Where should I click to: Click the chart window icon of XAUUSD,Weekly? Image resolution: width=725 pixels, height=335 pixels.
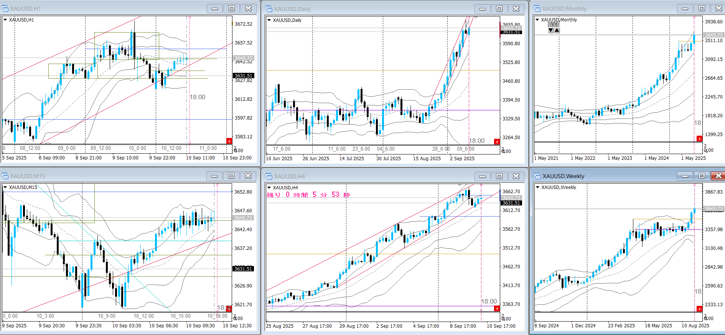[x=537, y=176]
